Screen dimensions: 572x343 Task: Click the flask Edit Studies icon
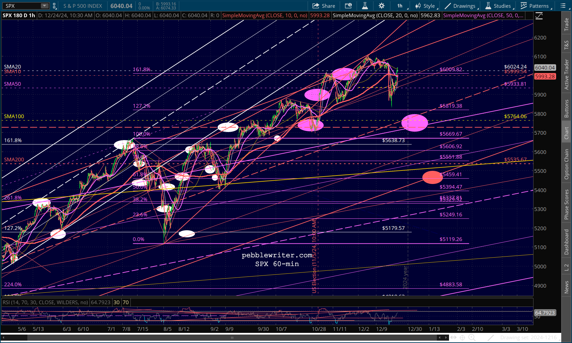click(365, 6)
